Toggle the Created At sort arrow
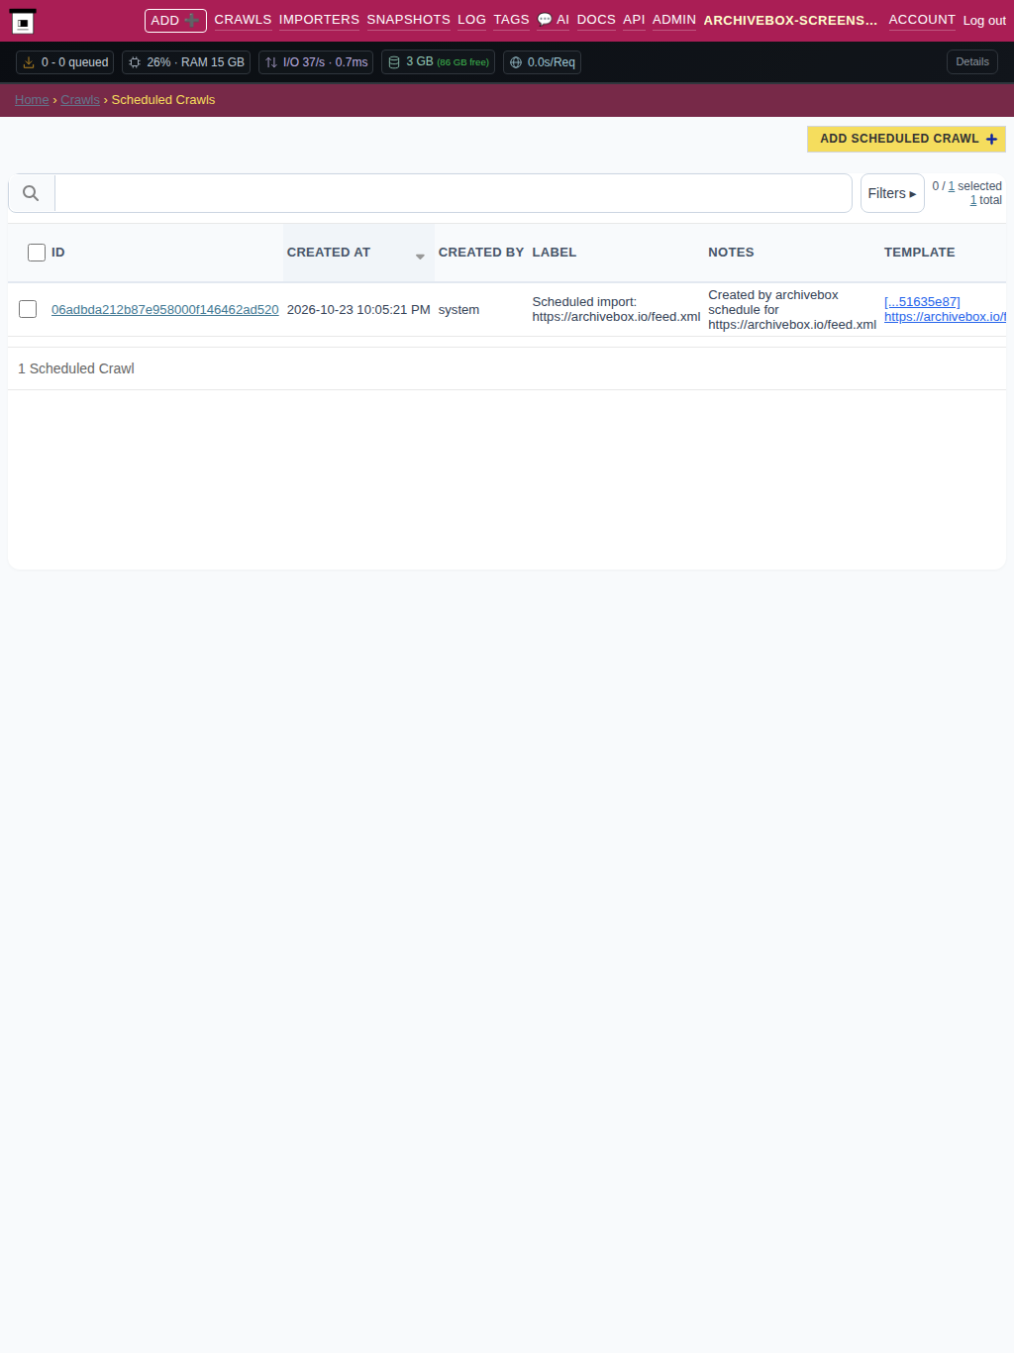The image size is (1014, 1353). click(x=420, y=257)
